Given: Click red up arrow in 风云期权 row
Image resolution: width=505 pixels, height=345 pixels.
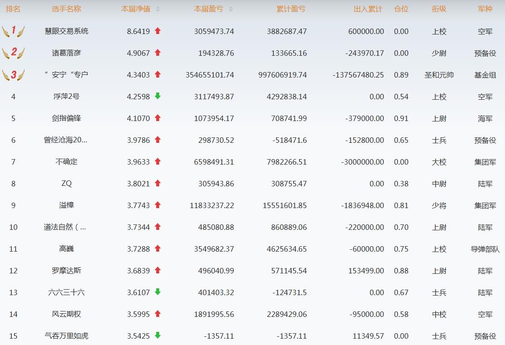Looking at the screenshot, I should [157, 314].
